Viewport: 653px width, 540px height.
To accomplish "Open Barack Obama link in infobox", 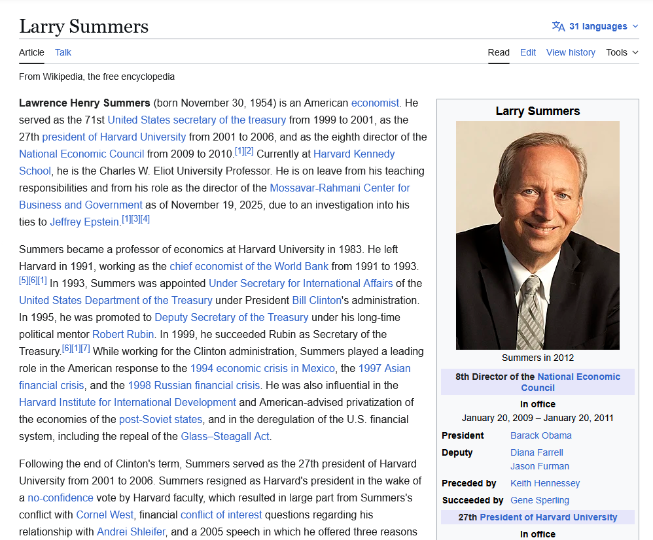I will (540, 435).
